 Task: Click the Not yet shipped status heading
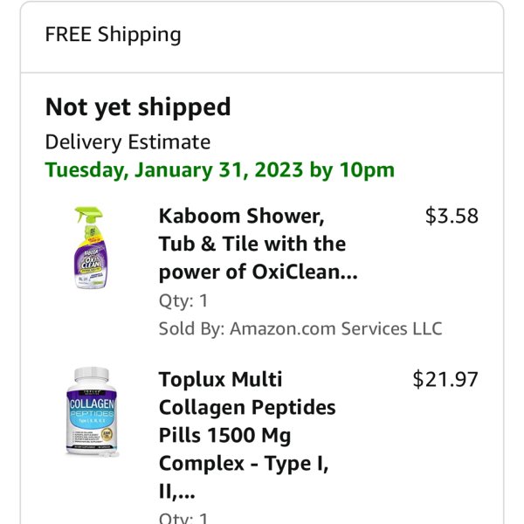point(138,107)
